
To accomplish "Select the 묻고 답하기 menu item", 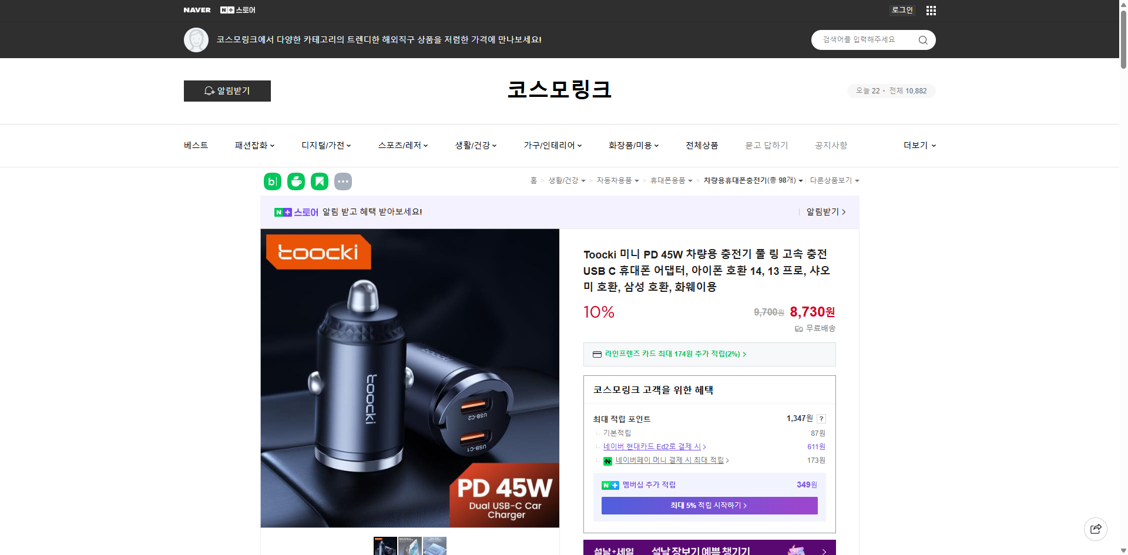I will pyautogui.click(x=766, y=145).
